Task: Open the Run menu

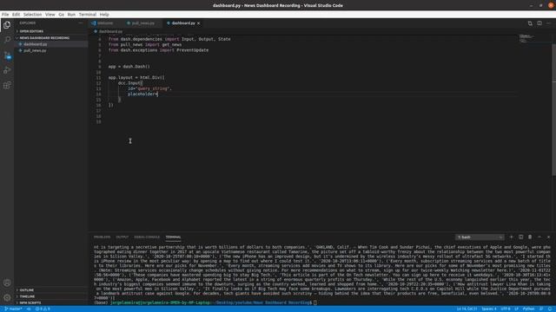Action: [71, 15]
